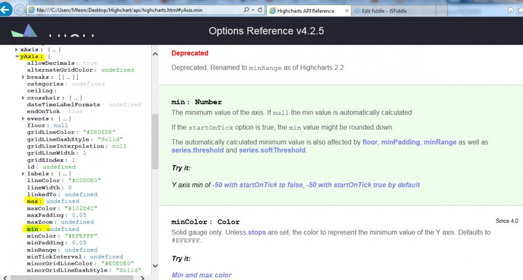523x280 pixels.
Task: Click the 'min : Number' heading
Action: tap(197, 102)
